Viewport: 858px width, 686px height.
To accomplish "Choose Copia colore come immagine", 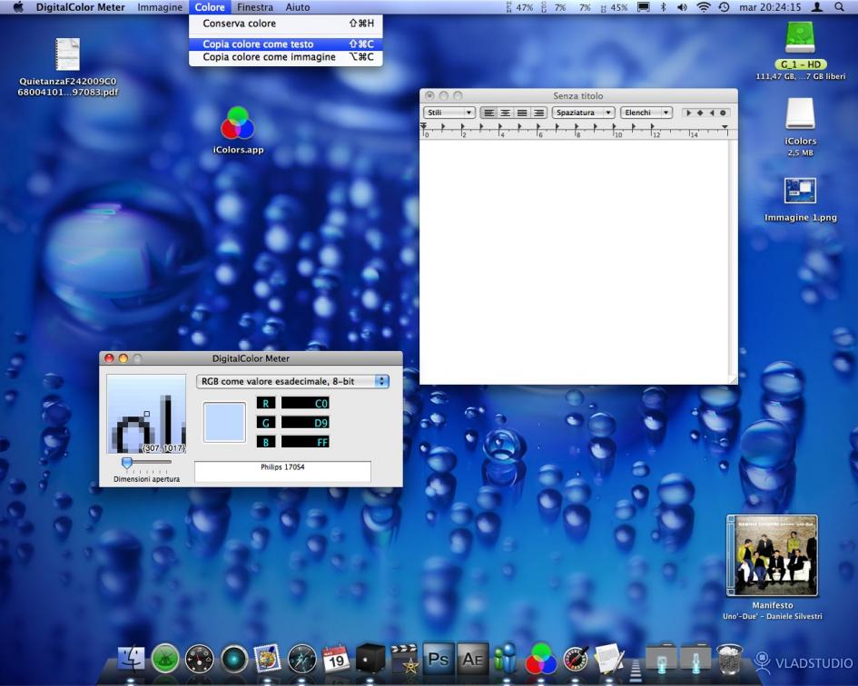I will pyautogui.click(x=286, y=57).
